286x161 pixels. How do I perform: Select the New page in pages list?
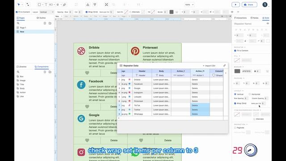pyautogui.click(x=22, y=32)
